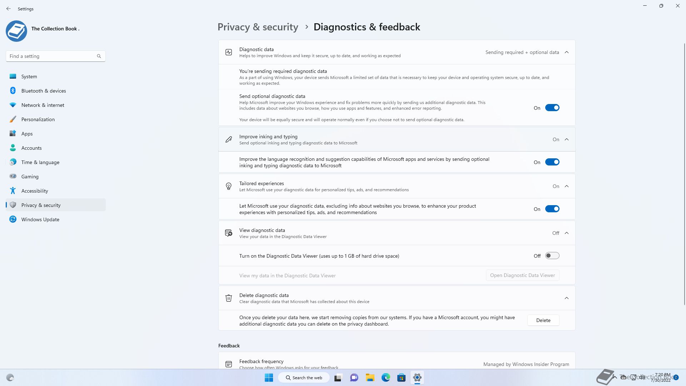Open Feedback frequency setting row
The image size is (686, 386).
(397, 361)
